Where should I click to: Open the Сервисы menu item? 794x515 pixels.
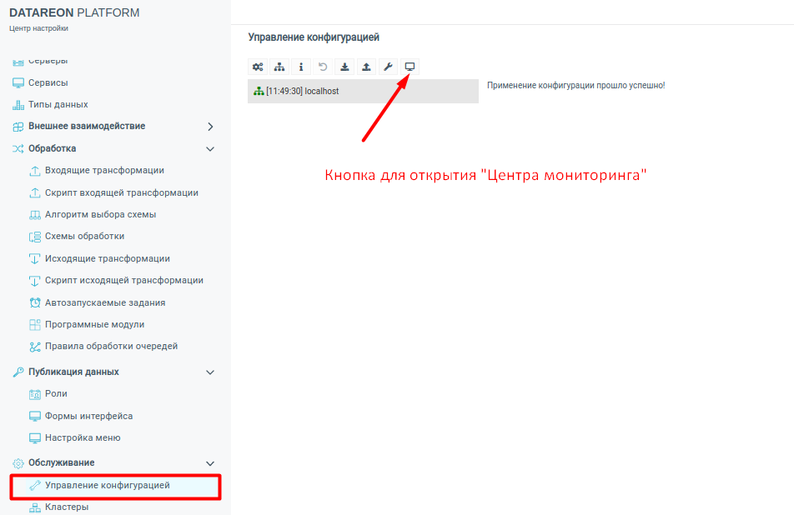click(48, 82)
